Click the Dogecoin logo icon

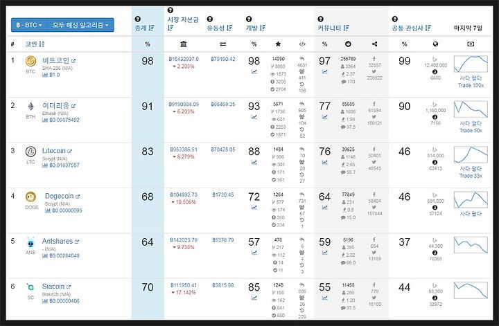click(x=31, y=197)
